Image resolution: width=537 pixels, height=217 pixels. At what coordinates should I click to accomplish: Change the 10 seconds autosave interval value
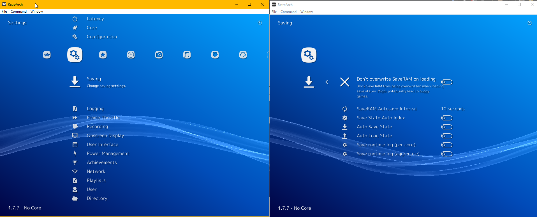[x=452, y=109]
